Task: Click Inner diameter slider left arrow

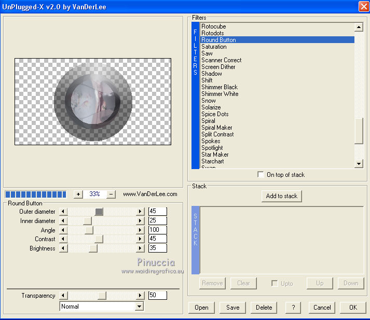Action: click(x=64, y=221)
